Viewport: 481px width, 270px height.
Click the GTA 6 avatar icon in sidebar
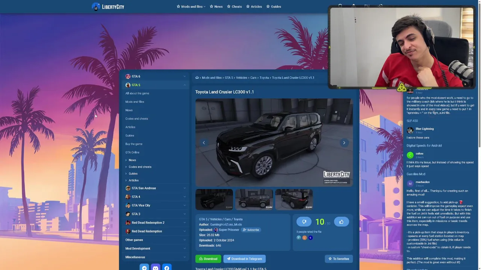click(x=128, y=76)
